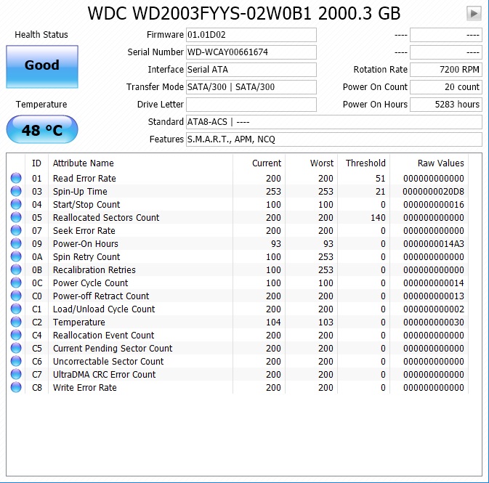Click the Power-On Hours current value 93

pos(276,244)
